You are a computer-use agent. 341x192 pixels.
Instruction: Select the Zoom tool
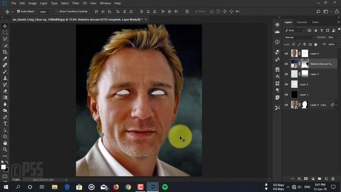click(x=5, y=149)
